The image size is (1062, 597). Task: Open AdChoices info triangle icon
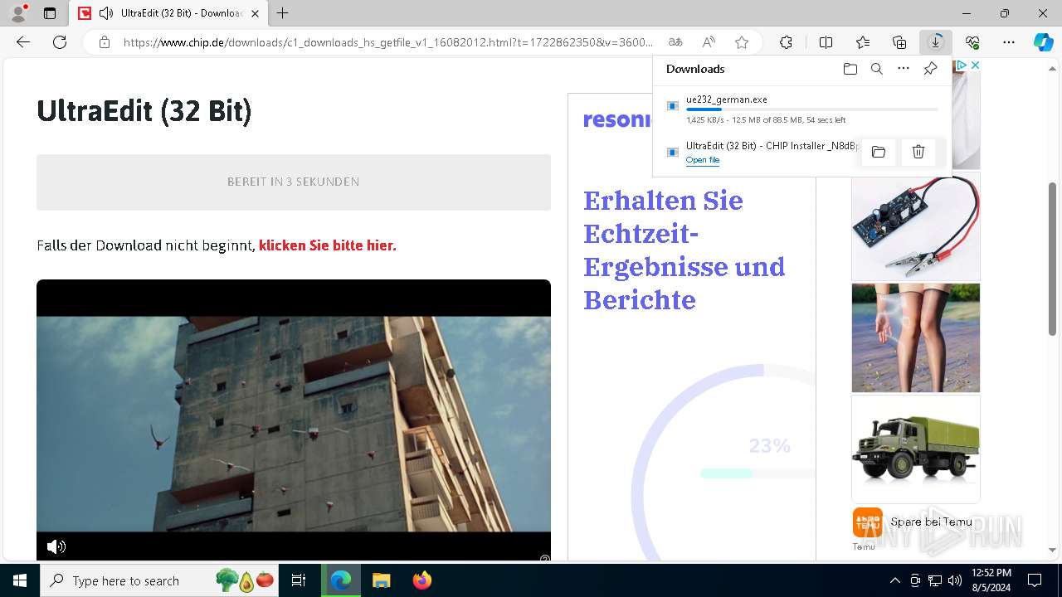(x=961, y=65)
